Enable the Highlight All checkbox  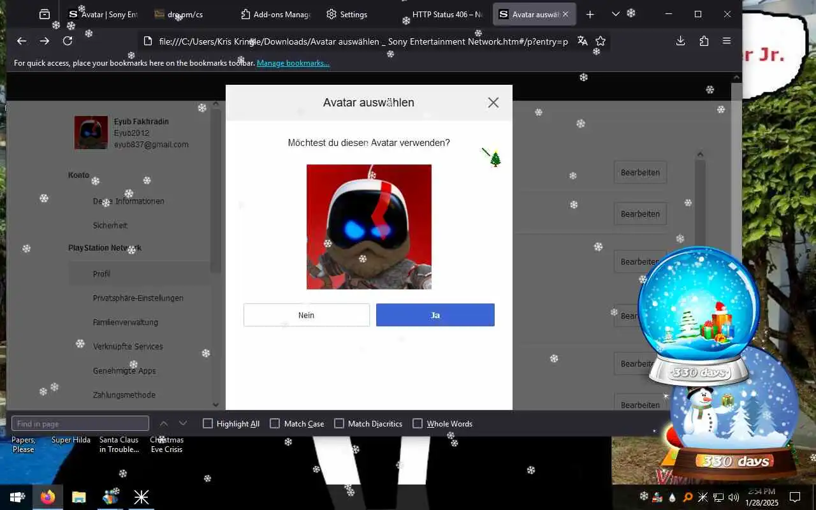click(x=208, y=423)
